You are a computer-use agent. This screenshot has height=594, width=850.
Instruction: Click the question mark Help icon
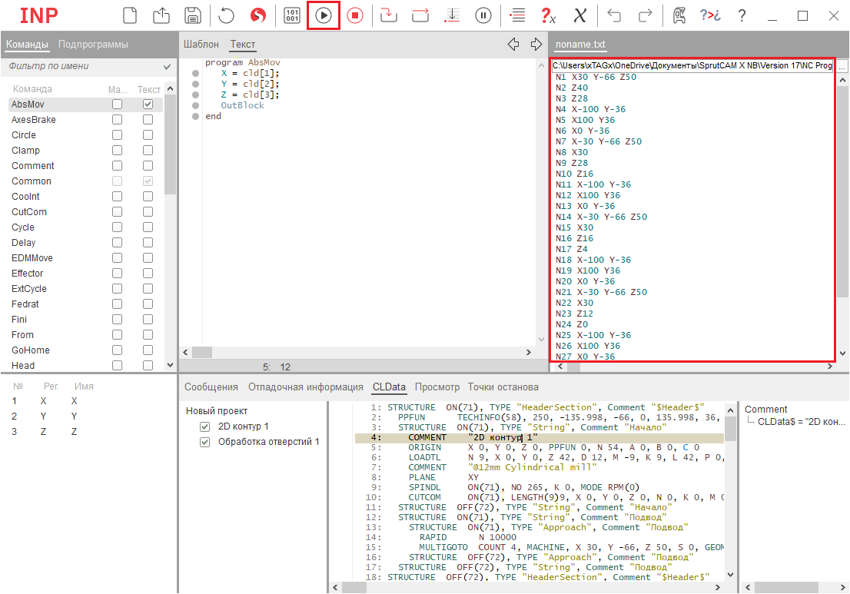pyautogui.click(x=742, y=15)
